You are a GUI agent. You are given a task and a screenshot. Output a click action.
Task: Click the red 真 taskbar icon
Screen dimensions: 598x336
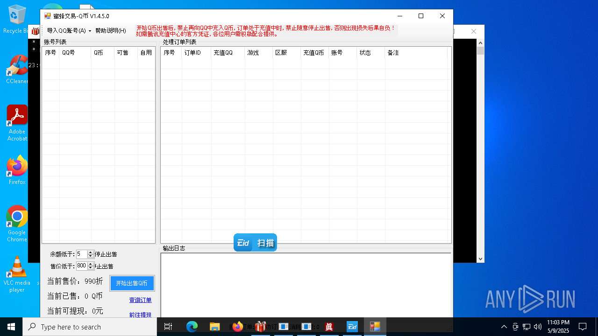pos(329,327)
